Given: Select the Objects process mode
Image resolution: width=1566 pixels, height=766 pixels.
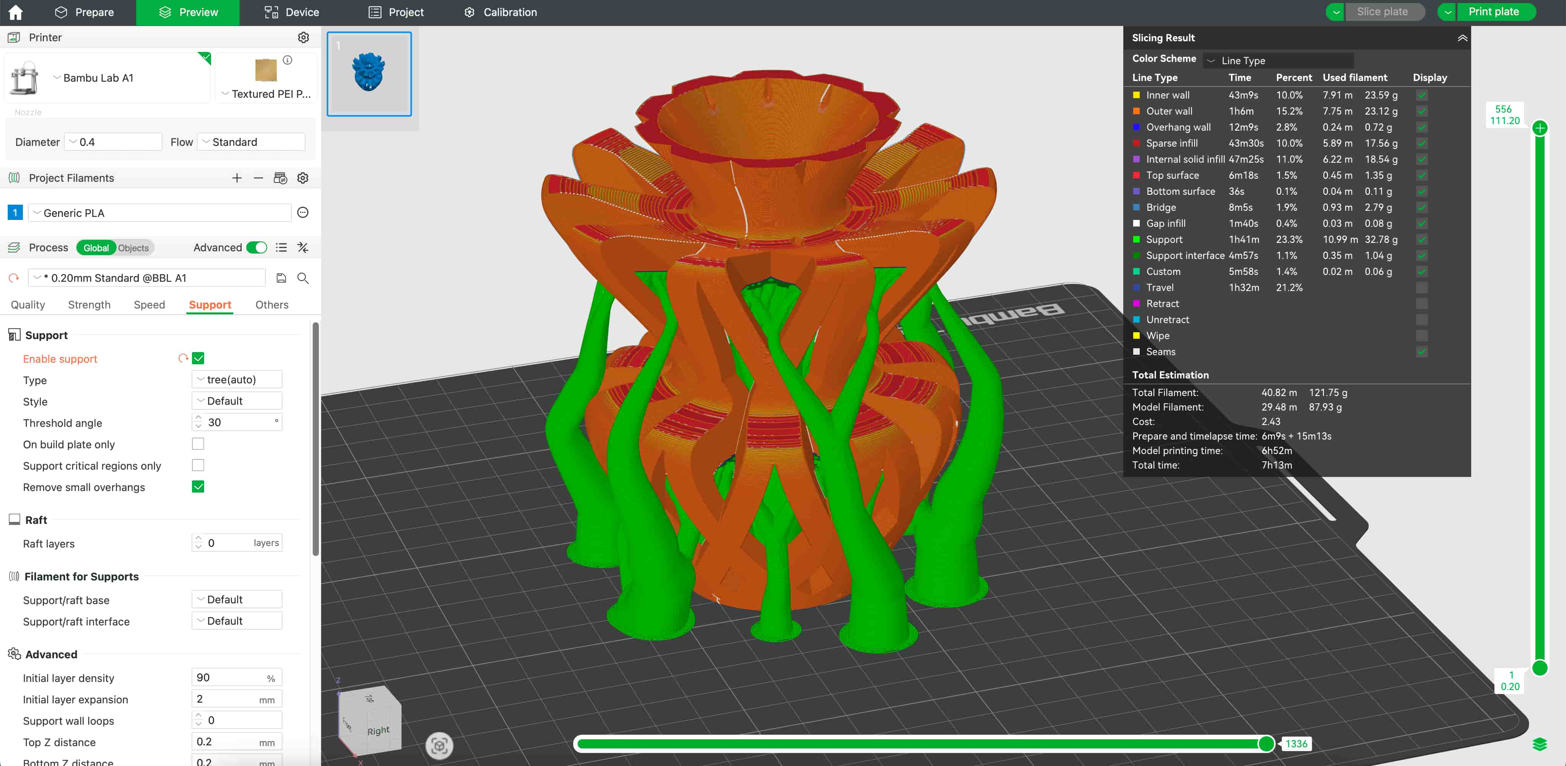Looking at the screenshot, I should [133, 248].
